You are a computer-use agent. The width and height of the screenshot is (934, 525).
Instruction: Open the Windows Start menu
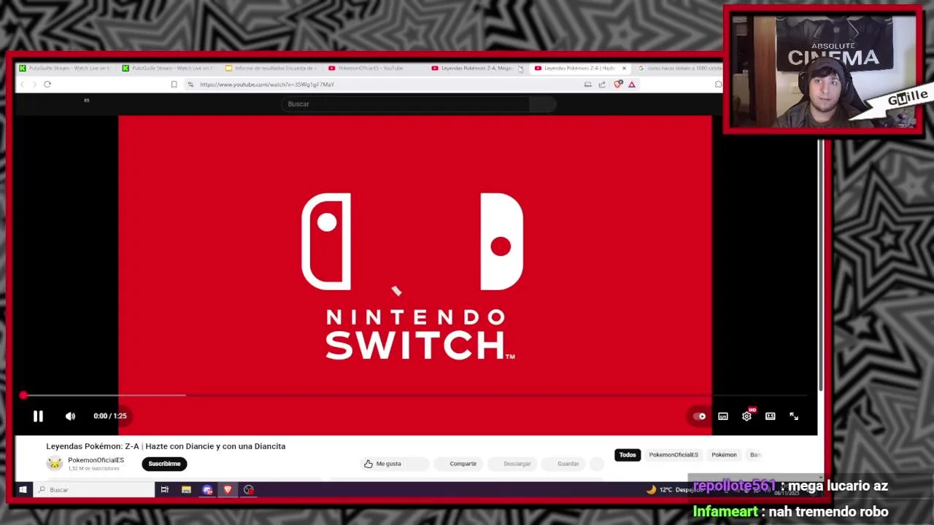(x=23, y=490)
